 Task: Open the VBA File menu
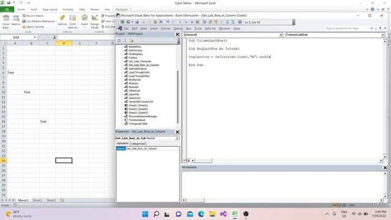tap(126, 29)
